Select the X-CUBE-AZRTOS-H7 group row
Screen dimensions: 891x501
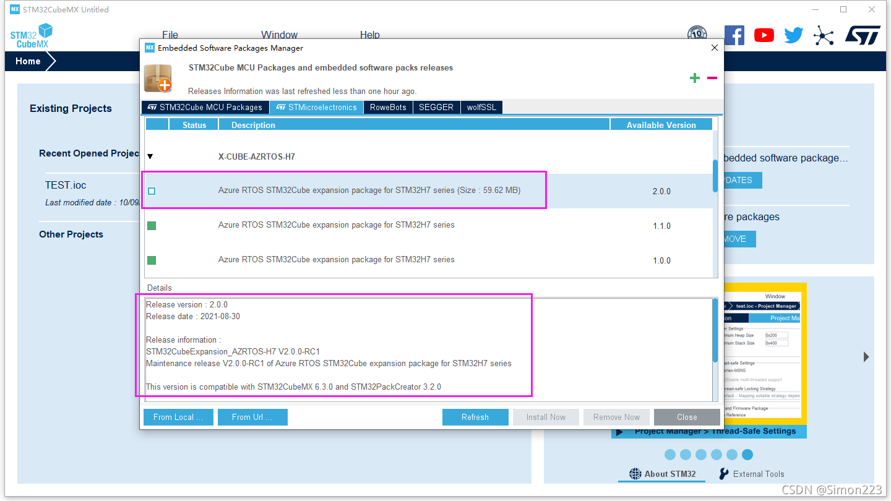point(428,156)
